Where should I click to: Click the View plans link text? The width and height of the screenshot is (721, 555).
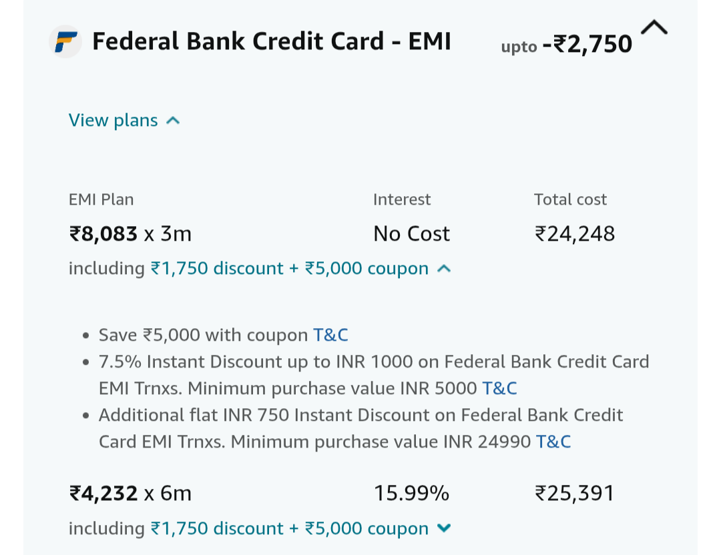(113, 120)
